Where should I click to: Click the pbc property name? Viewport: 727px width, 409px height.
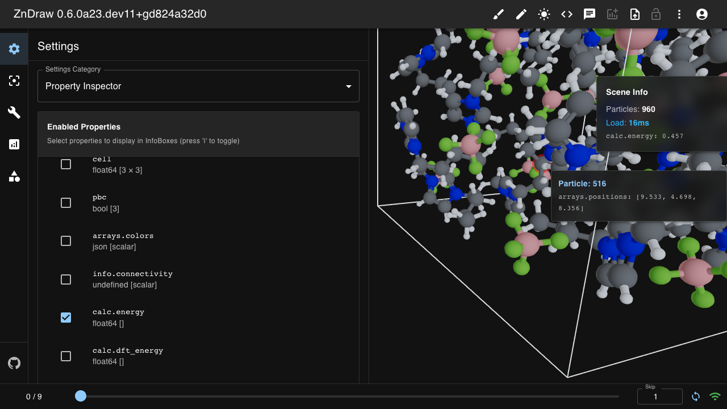[99, 198]
